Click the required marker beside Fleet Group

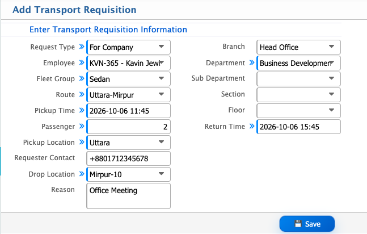(x=82, y=78)
